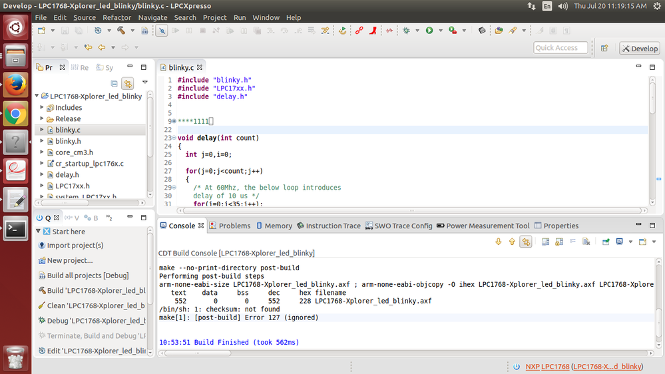Expand the Includes folder in project tree
This screenshot has width=665, height=374.
click(42, 108)
